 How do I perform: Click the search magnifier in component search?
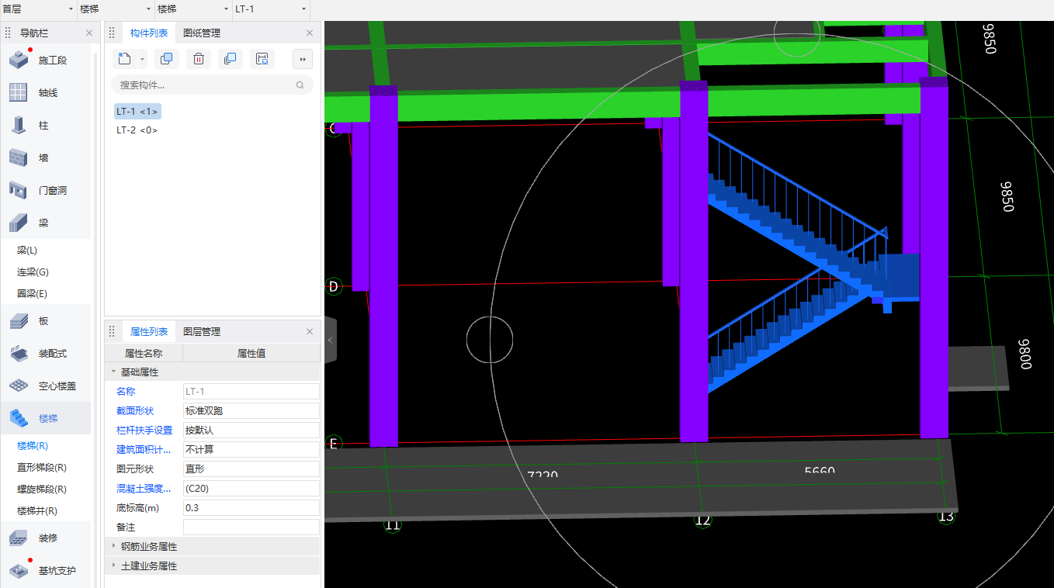[300, 85]
